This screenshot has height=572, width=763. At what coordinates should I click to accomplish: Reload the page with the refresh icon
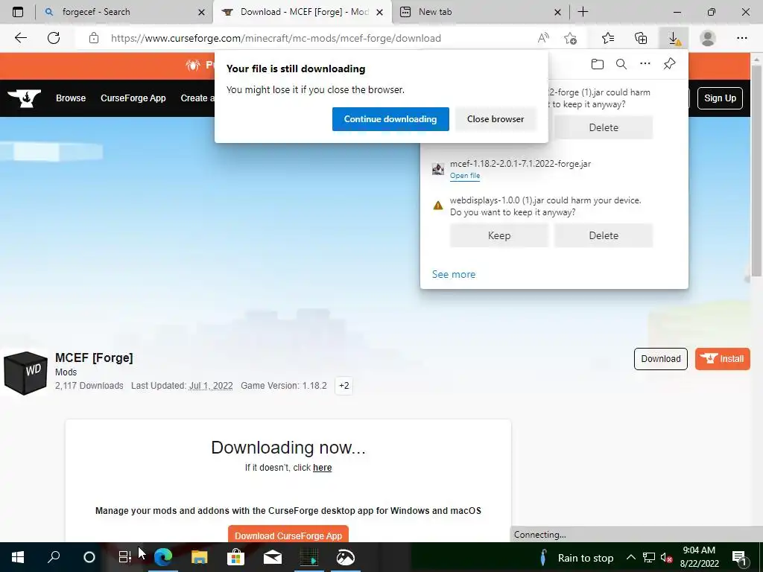54,38
